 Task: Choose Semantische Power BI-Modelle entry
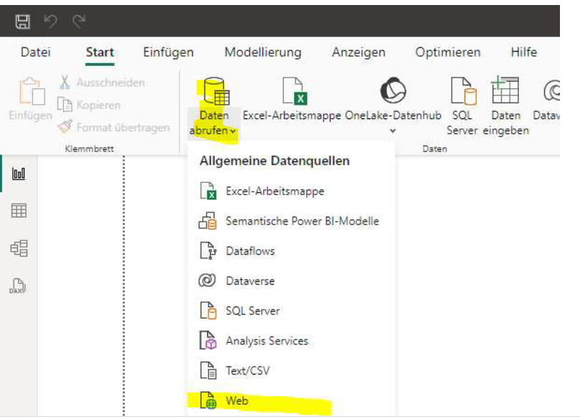291,221
